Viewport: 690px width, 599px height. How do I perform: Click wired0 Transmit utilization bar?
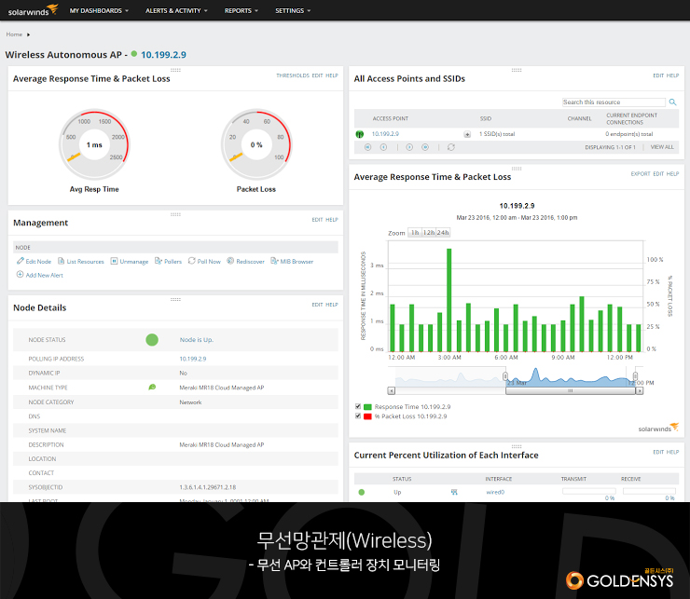588,491
